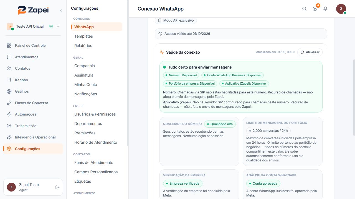Go to Painel de Controle
Viewport: 355px width, 199px height.
point(33,46)
